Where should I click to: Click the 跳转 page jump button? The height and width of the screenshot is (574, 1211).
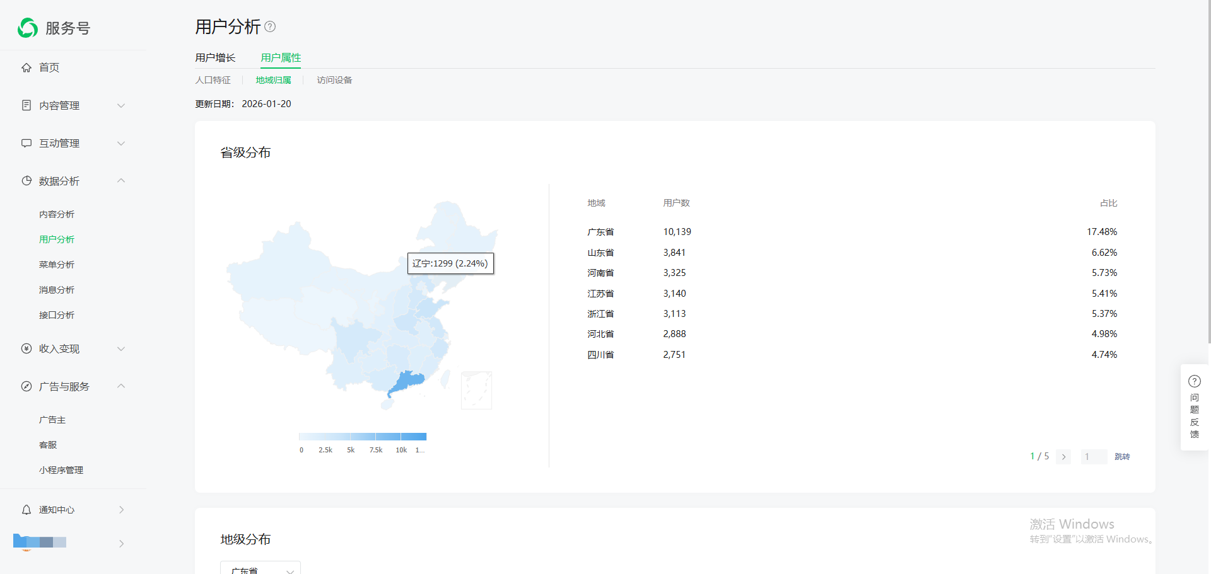click(x=1122, y=457)
